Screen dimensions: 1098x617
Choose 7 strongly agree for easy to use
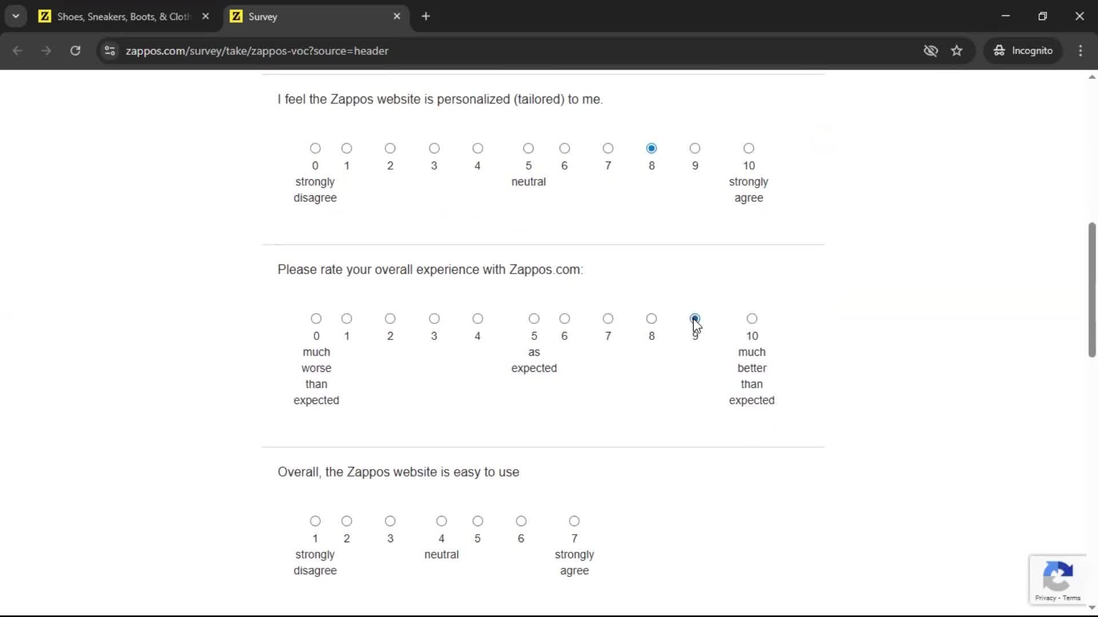click(574, 521)
